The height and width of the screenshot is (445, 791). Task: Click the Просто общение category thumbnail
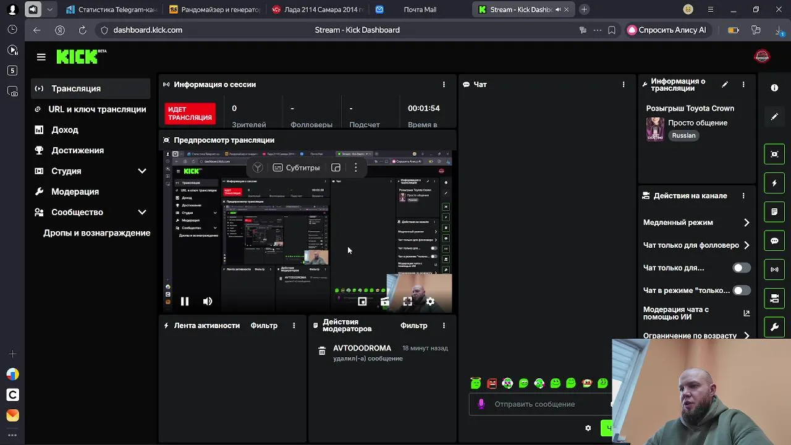click(655, 129)
